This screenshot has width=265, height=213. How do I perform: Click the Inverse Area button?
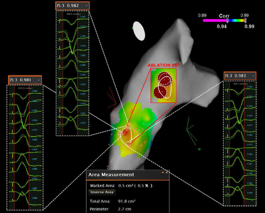102,192
